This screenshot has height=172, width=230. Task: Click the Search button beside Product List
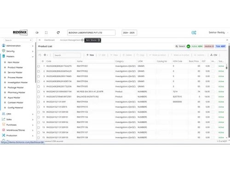180,46
